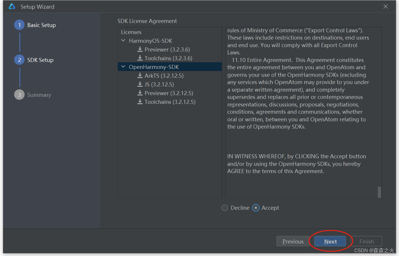This screenshot has height=256, width=399.
Task: Click the step 2 circle for SDK Setup
Action: [19, 60]
